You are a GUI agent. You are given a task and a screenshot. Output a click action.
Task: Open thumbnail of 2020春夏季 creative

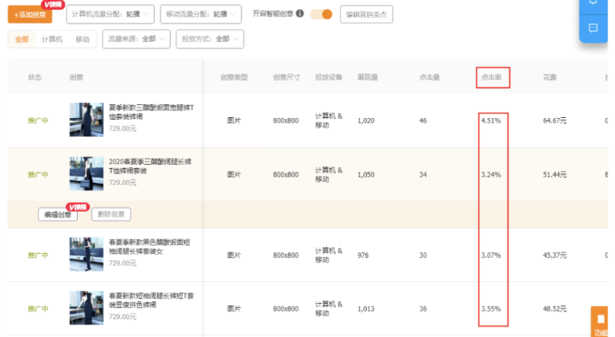tap(87, 174)
